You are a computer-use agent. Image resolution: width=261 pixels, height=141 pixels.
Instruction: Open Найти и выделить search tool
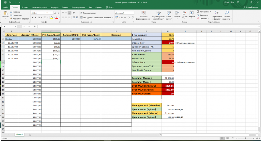pyautogui.click(x=227, y=15)
